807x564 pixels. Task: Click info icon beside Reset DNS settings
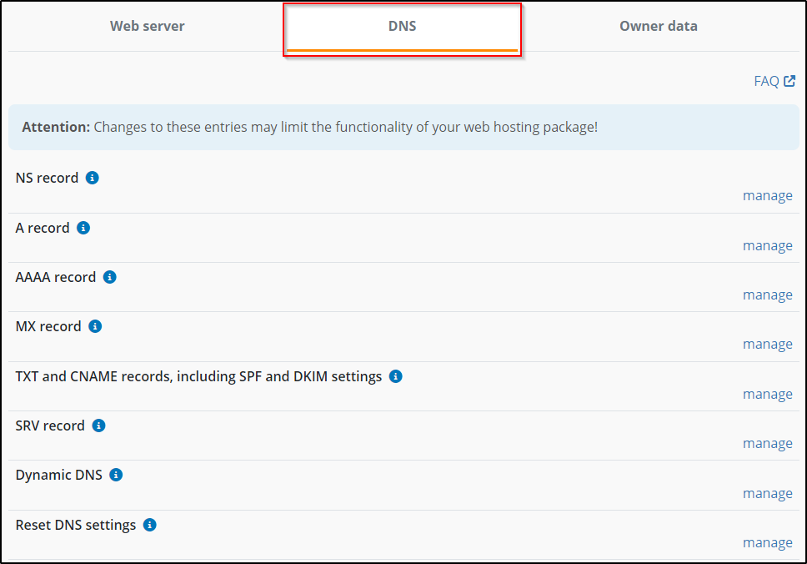coord(149,525)
